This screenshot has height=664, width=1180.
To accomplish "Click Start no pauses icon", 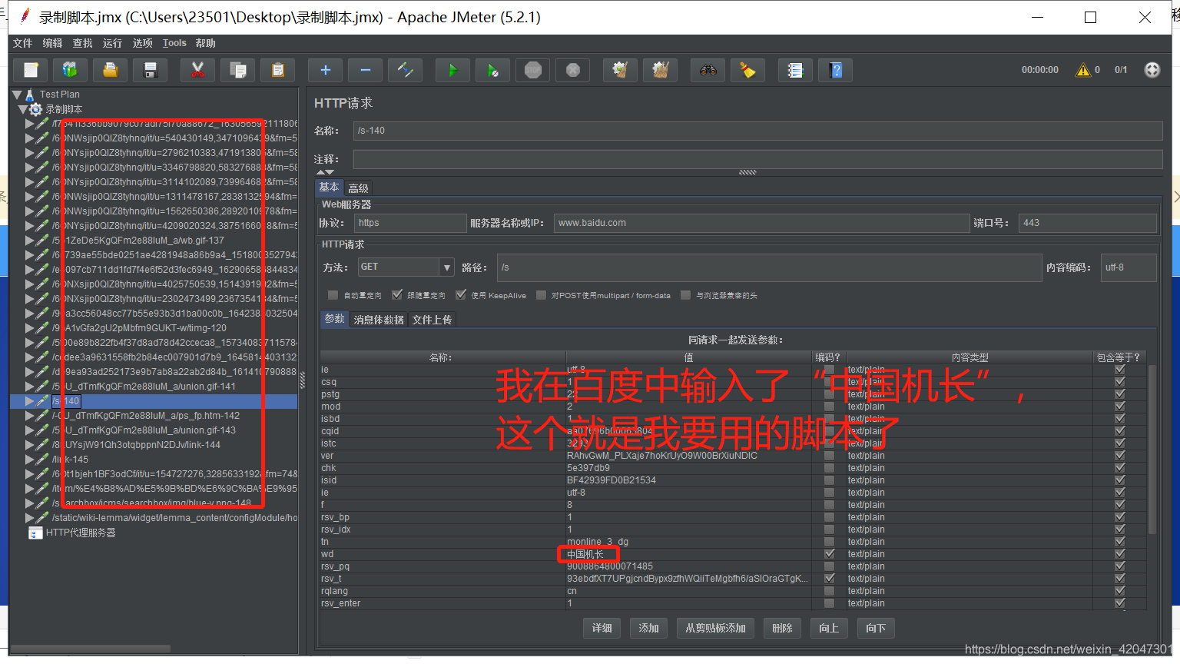I will (493, 70).
